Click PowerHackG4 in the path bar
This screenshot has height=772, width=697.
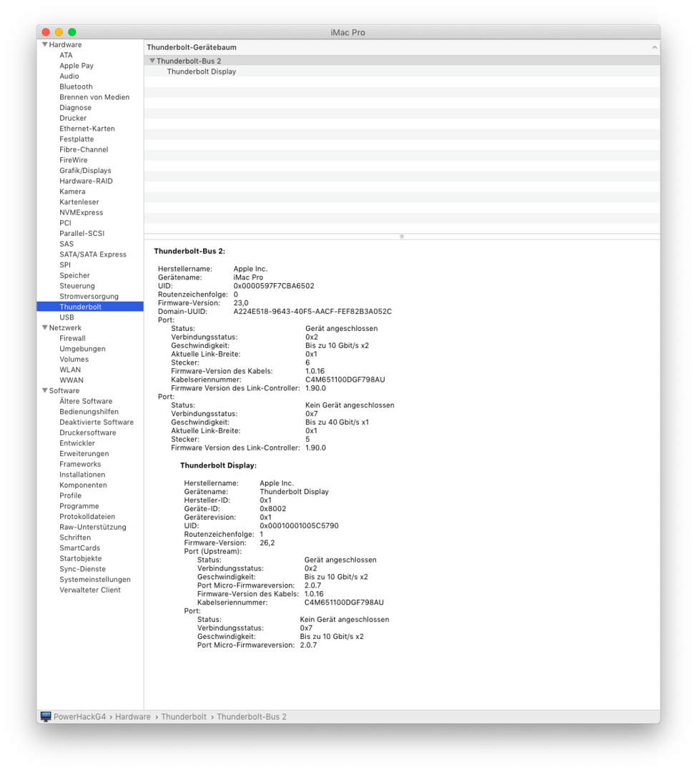tap(80, 717)
